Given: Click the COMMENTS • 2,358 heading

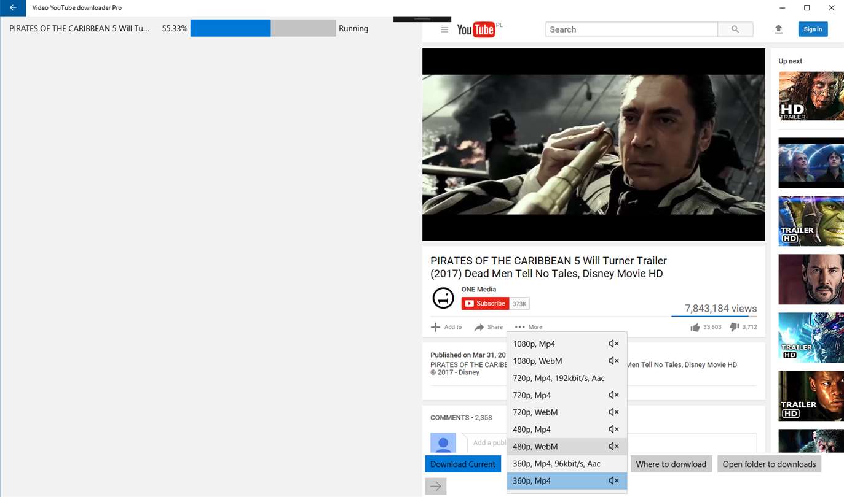Looking at the screenshot, I should 461,418.
